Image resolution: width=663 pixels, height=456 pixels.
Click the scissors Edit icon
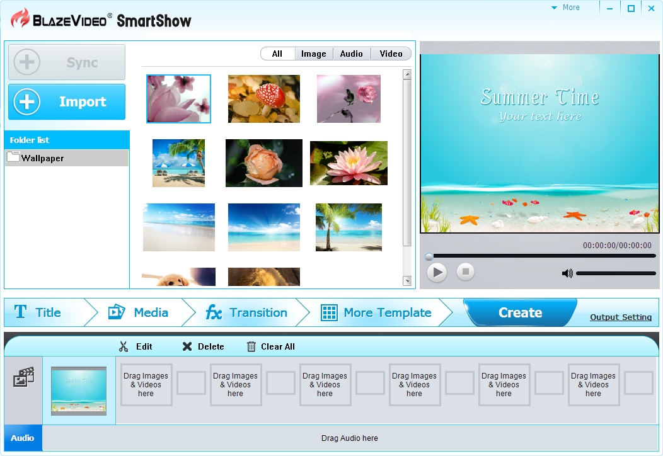point(124,346)
